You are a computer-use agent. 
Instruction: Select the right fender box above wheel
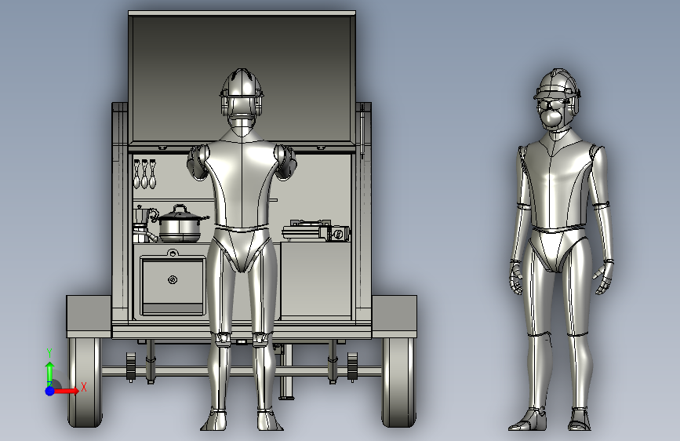click(x=395, y=316)
